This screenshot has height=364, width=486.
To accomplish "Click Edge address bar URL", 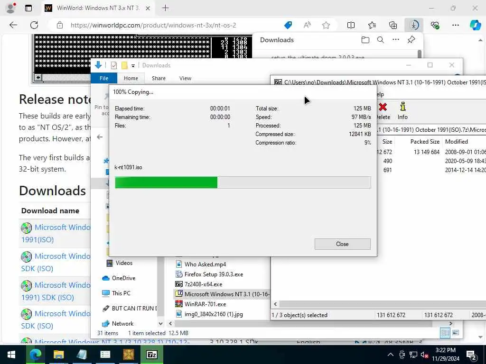I will [x=153, y=25].
